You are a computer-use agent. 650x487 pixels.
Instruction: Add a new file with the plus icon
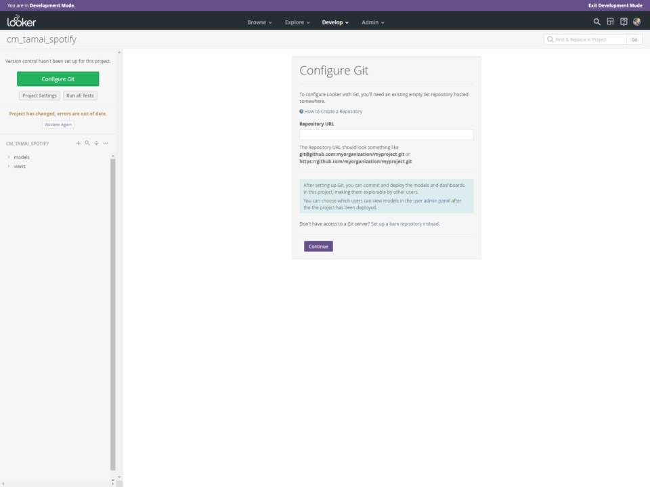78,143
